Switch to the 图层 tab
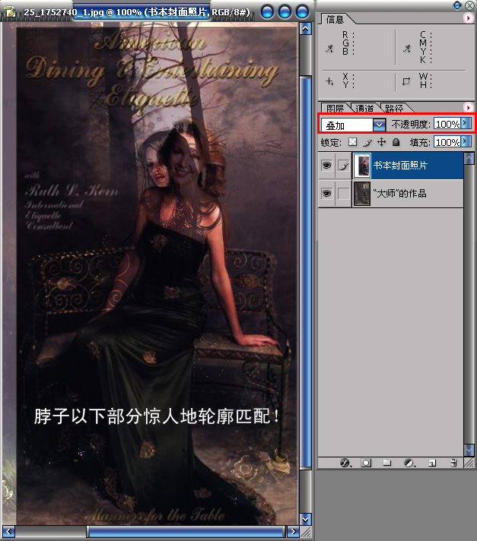The width and height of the screenshot is (477, 541). pyautogui.click(x=335, y=109)
